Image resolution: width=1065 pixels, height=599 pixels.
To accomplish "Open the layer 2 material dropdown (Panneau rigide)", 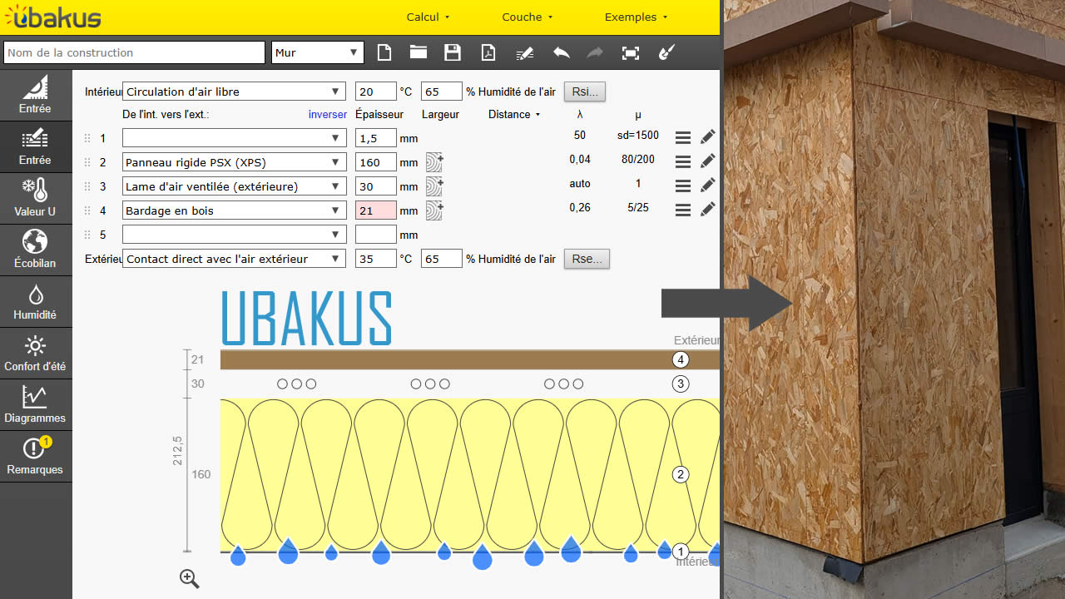I will pyautogui.click(x=234, y=162).
